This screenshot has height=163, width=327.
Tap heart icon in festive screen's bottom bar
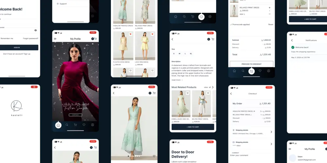[x=84, y=125]
